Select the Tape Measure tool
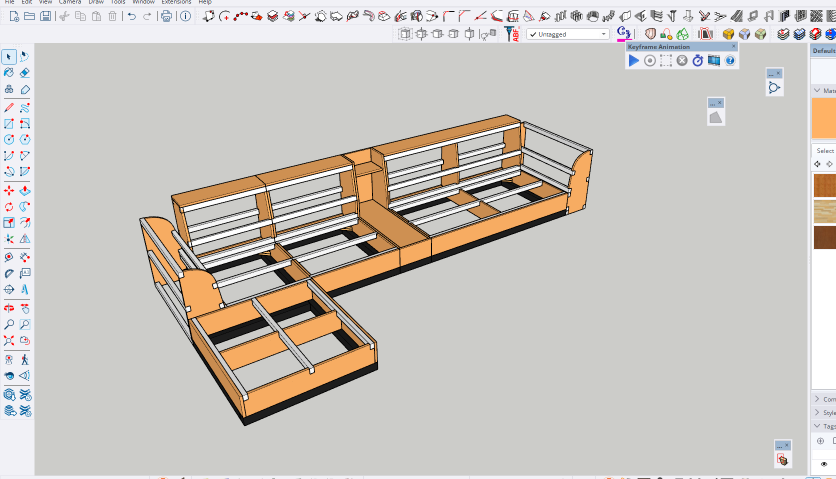The height and width of the screenshot is (479, 836). click(x=9, y=257)
